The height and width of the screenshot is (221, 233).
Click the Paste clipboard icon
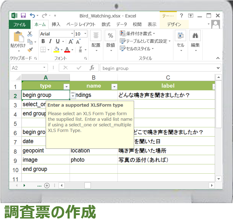point(19,36)
